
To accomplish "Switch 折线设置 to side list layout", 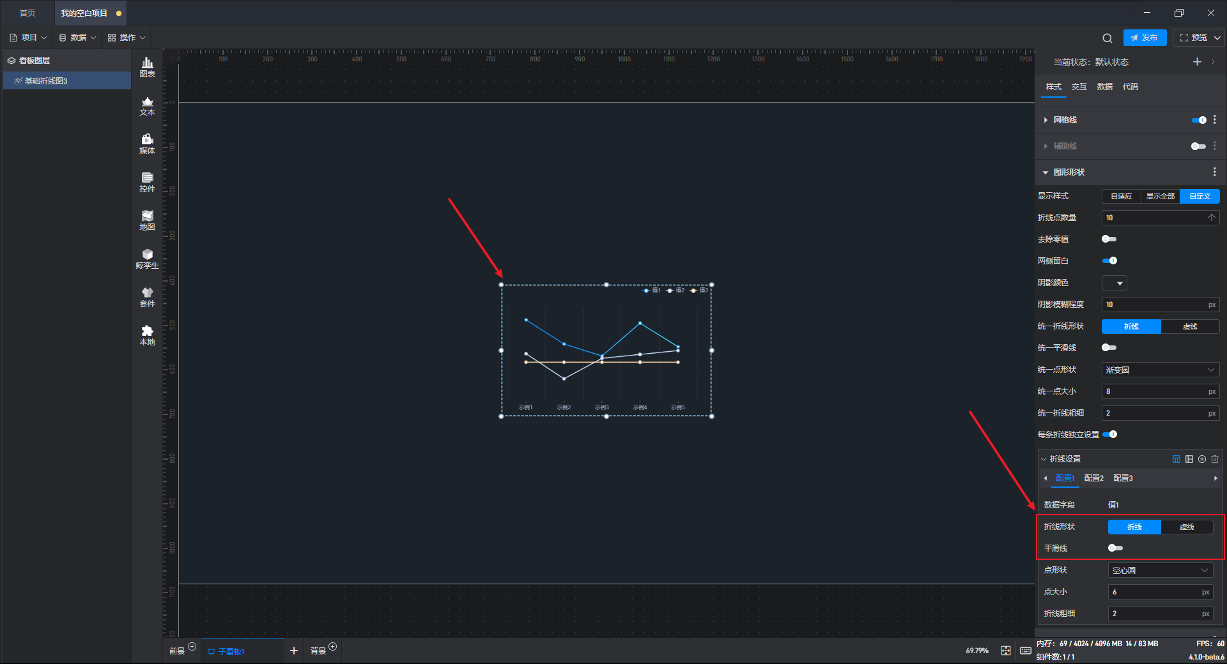I will pyautogui.click(x=1189, y=459).
